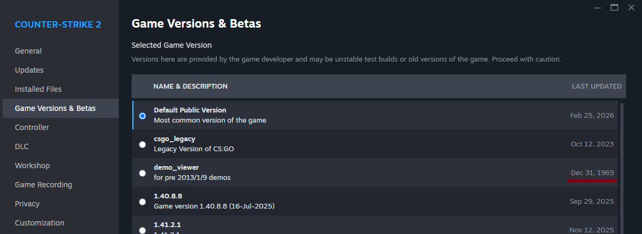Open the DLC section

pyautogui.click(x=22, y=146)
